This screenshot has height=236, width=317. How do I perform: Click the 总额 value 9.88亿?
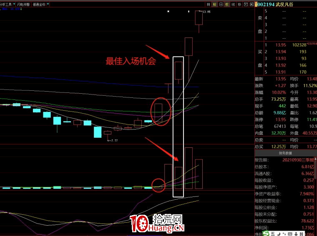[279, 113]
